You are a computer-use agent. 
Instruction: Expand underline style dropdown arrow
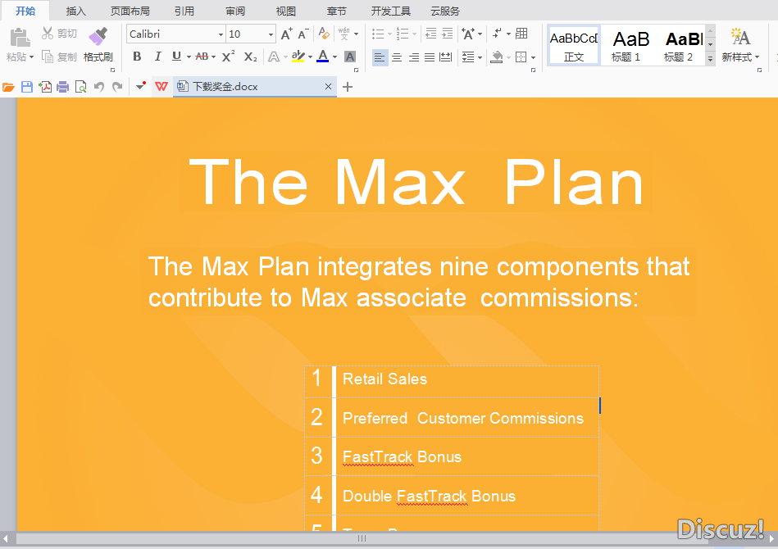(x=189, y=57)
